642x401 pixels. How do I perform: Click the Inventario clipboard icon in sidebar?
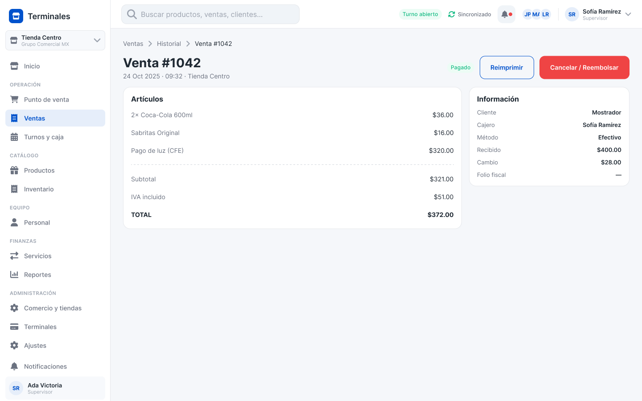(14, 189)
